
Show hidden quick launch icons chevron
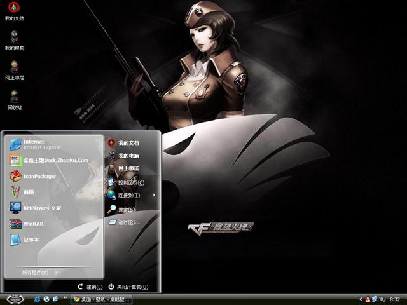tap(65, 297)
